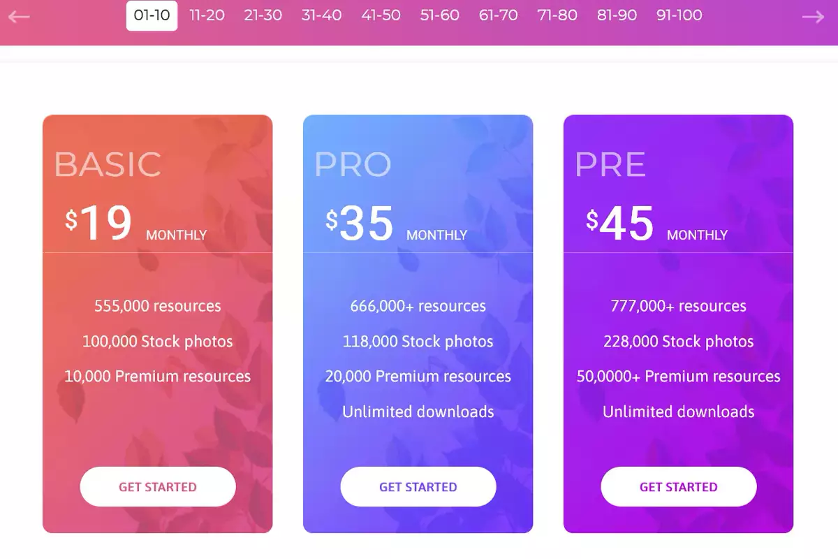Screen dimensions: 838x559
Task: Click the BASIC plan heading
Action: click(x=108, y=164)
